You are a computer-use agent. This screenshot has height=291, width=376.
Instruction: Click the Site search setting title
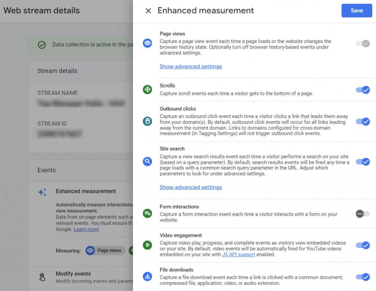172,149
